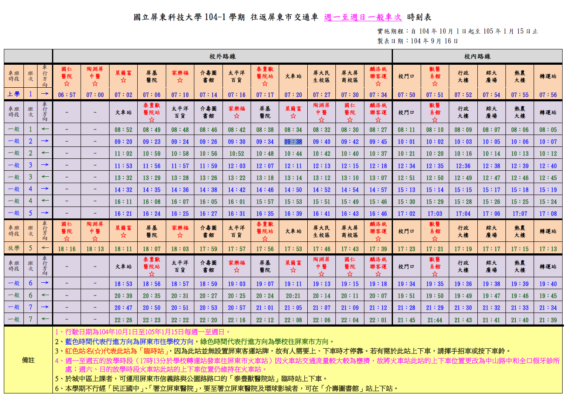Click the 21 : 12 time cell

(x=378, y=308)
